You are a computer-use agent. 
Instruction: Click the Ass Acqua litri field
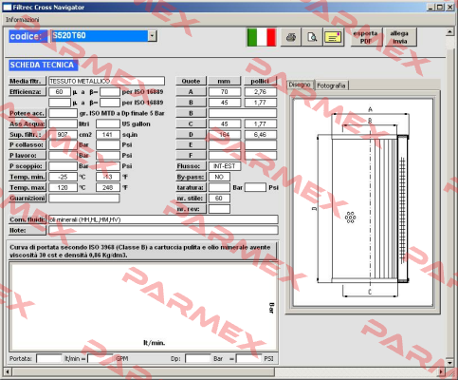pyautogui.click(x=63, y=123)
